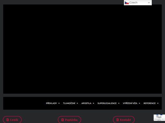This screenshot has width=165, height=123.
Task: Expand the arrow next to VYŘÍZENÍ VÍZA
Action: 140,103
